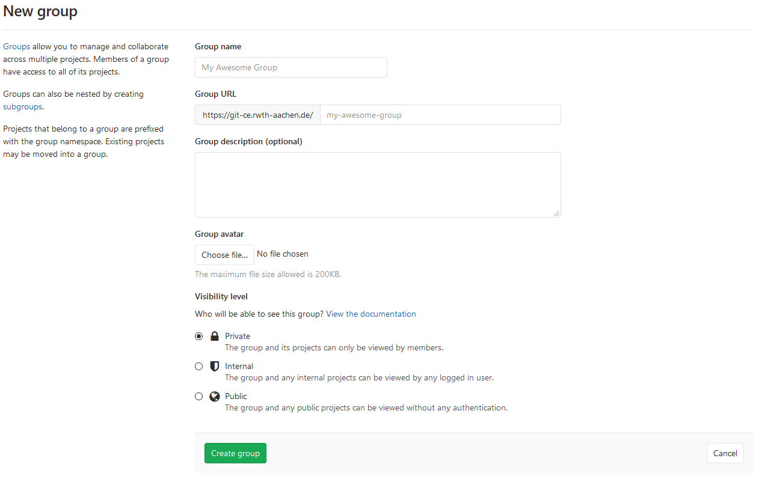771x491 pixels.
Task: Click the Group URL field label
Action: click(215, 94)
